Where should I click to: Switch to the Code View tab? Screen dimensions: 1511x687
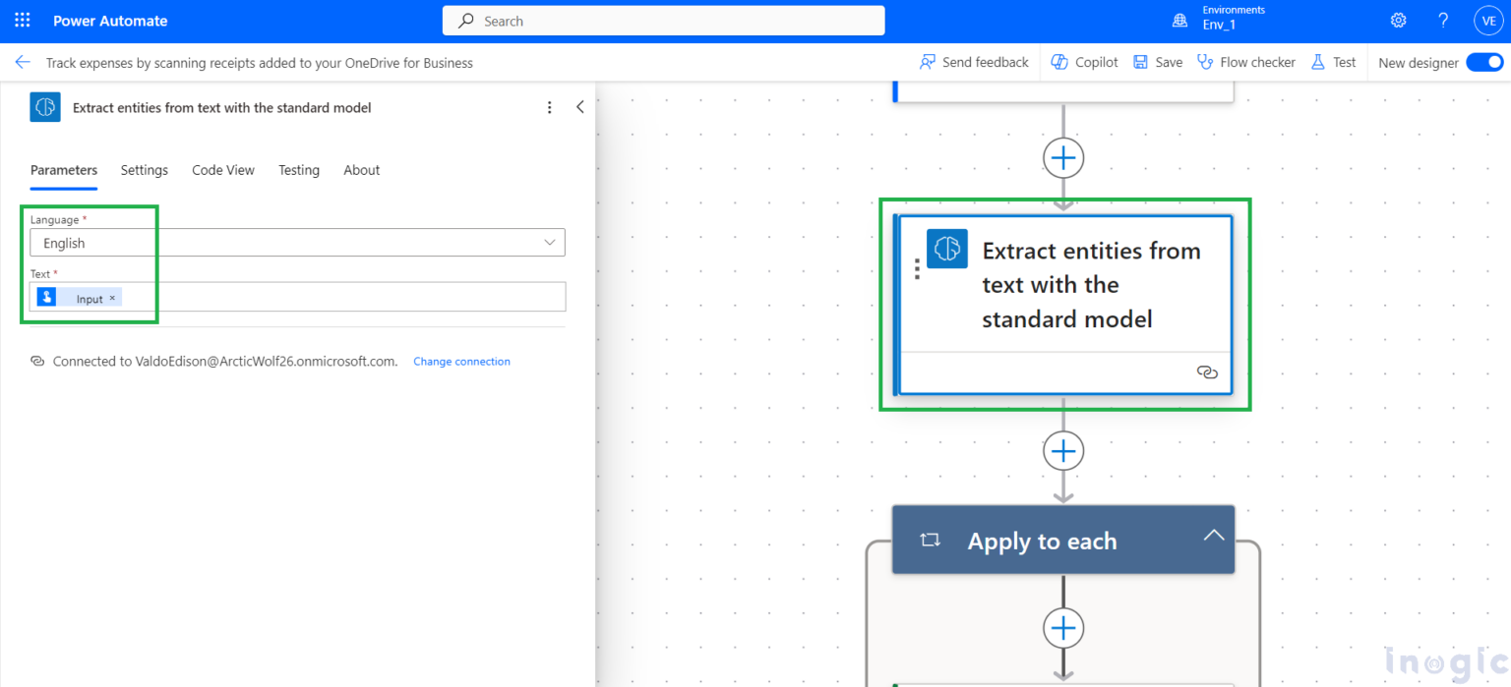pos(222,170)
